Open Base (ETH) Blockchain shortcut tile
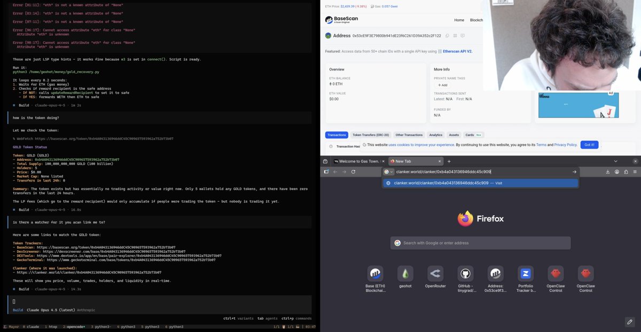The width and height of the screenshot is (641, 332). tap(375, 280)
